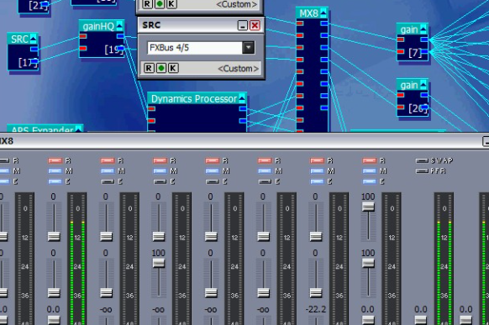The height and width of the screenshot is (325, 489).
Task: Click the first red input pin on MX8 module
Action: (x=300, y=24)
